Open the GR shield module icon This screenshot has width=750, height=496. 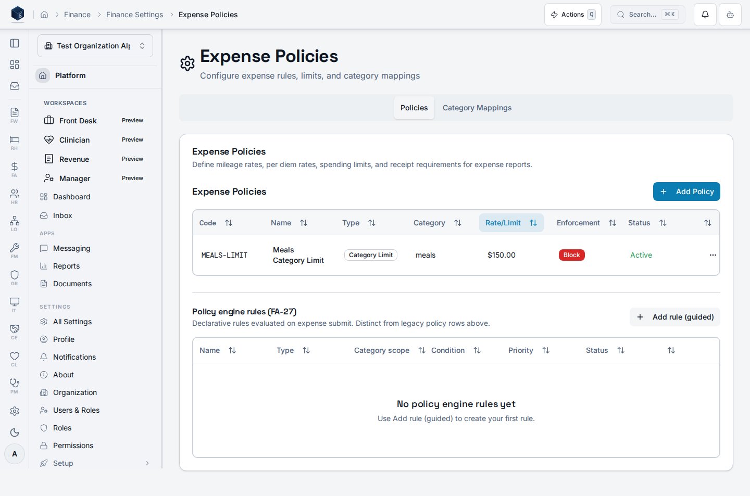pyautogui.click(x=15, y=277)
